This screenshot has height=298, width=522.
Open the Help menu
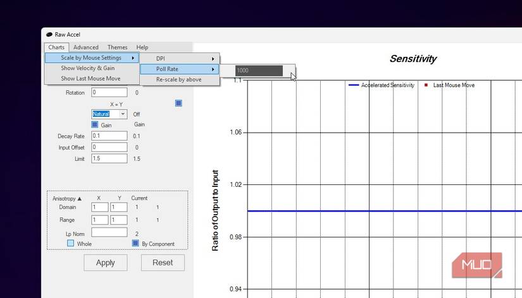[142, 47]
